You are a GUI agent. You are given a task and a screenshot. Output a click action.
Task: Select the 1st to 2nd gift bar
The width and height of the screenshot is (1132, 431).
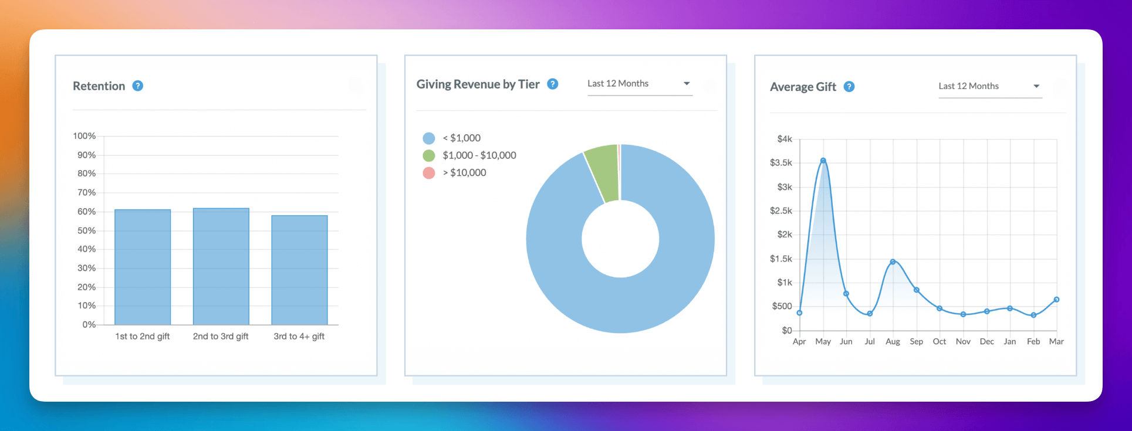click(143, 267)
